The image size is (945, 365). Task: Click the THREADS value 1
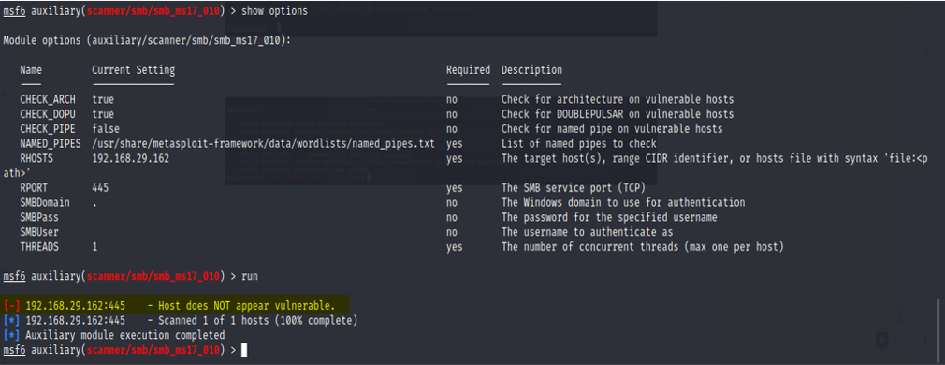pyautogui.click(x=94, y=247)
